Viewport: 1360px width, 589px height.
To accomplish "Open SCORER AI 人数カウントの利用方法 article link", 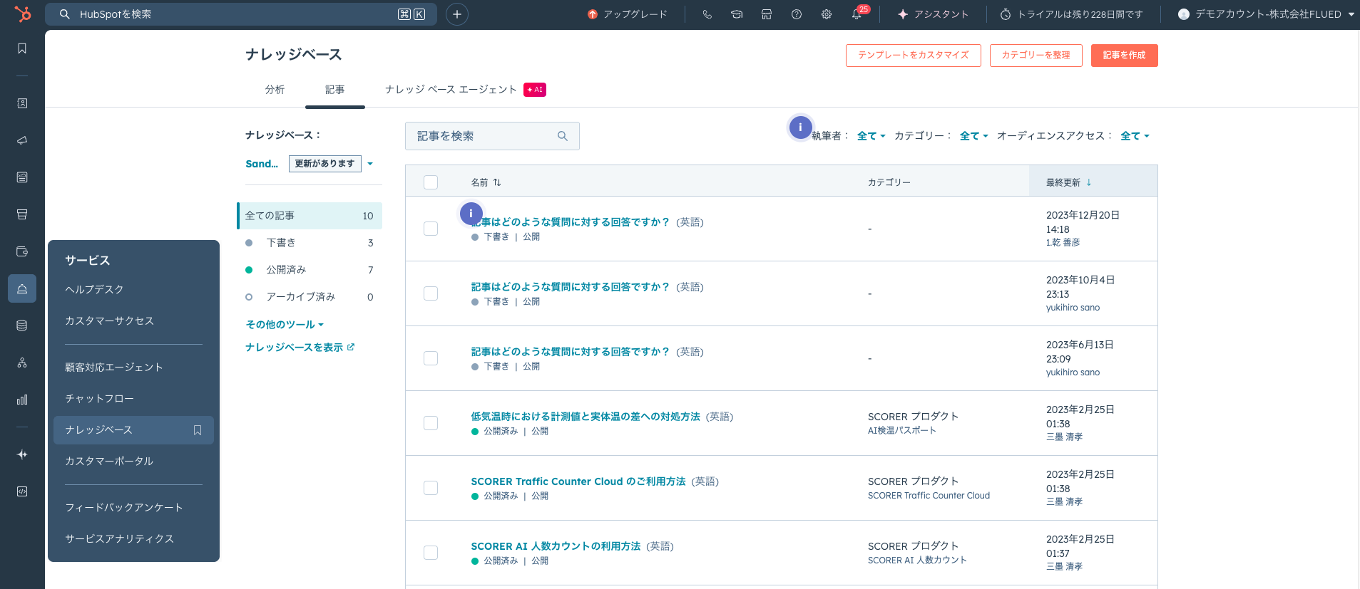I will pyautogui.click(x=556, y=546).
